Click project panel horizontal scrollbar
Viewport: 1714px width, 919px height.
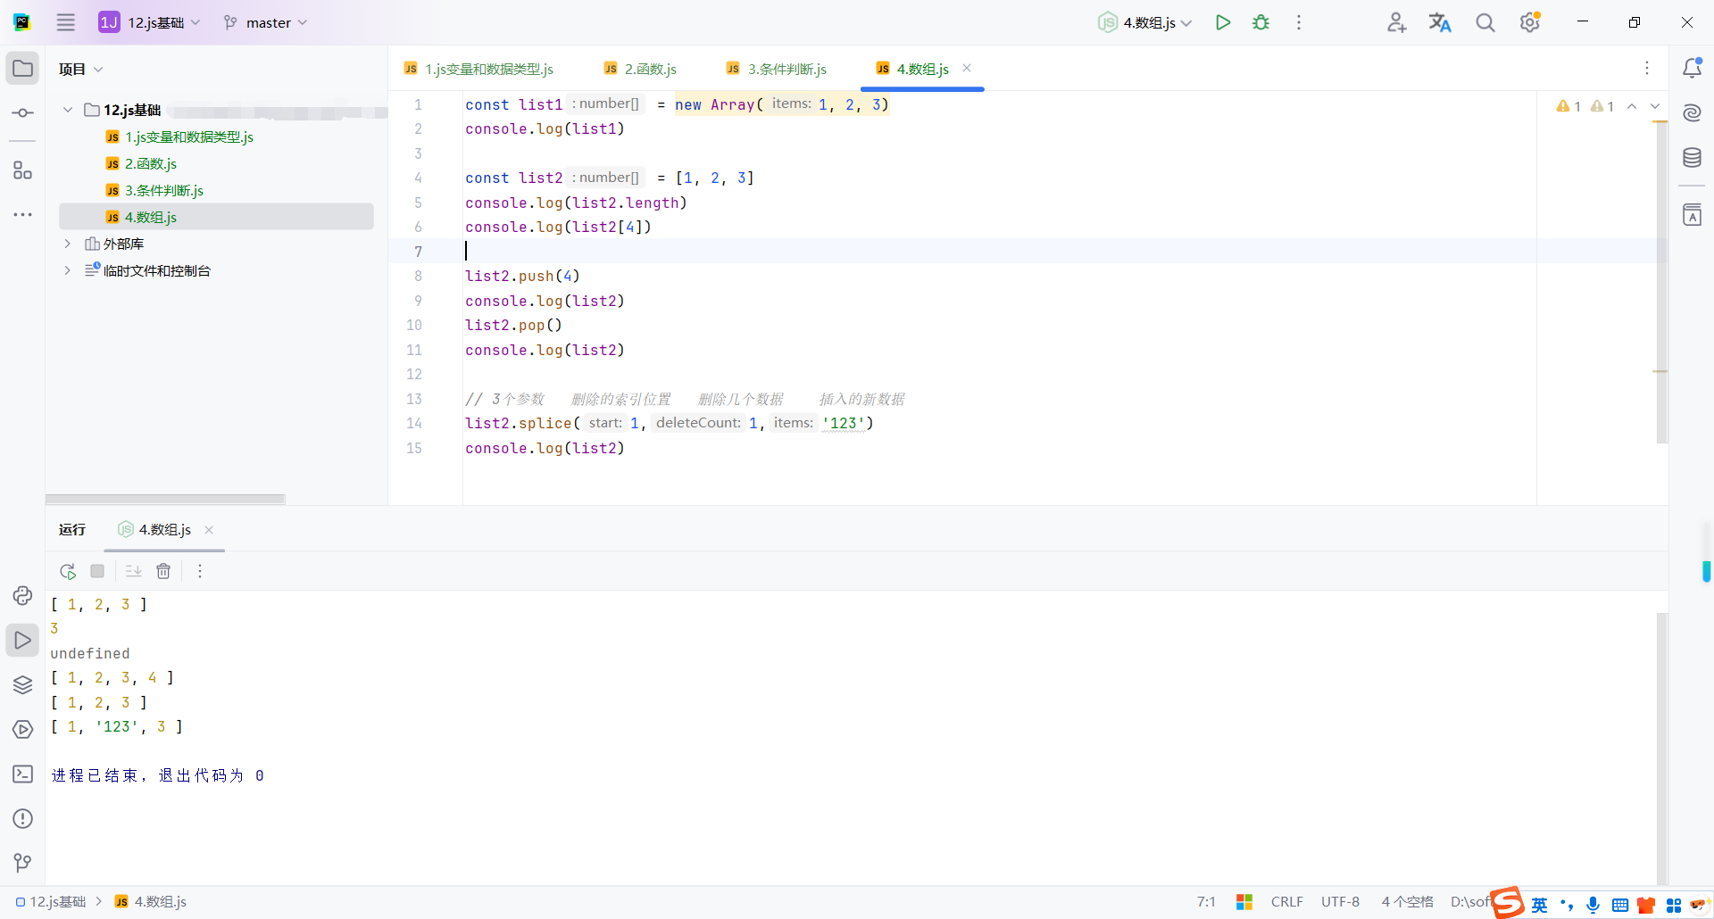coord(165,500)
